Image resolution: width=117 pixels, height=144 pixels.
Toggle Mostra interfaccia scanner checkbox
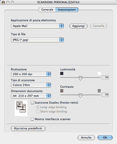point(32,119)
